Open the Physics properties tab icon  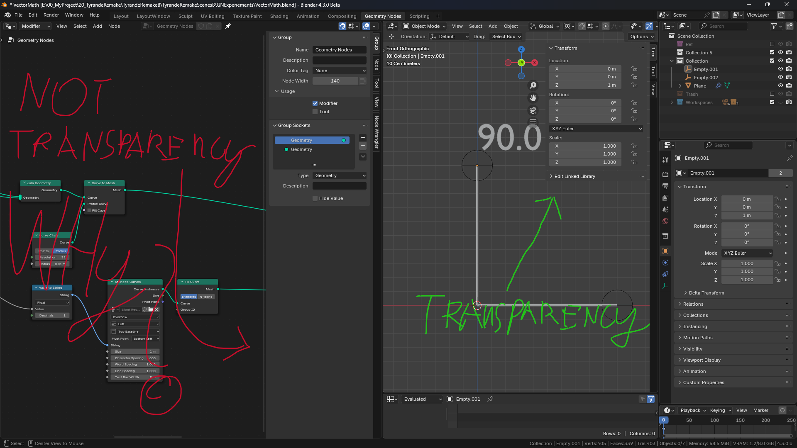click(x=665, y=263)
